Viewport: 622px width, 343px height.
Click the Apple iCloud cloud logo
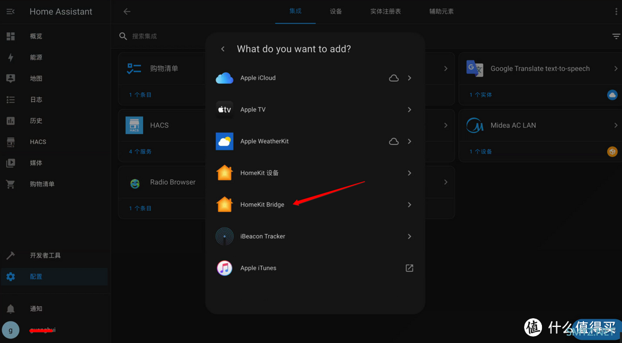225,78
